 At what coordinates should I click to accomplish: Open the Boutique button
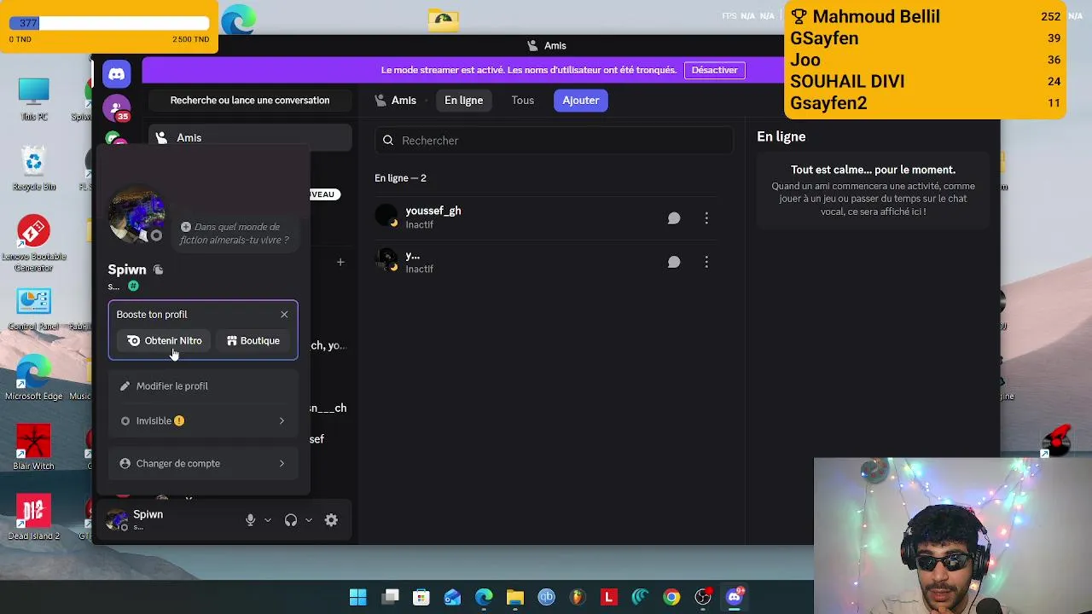[253, 341]
